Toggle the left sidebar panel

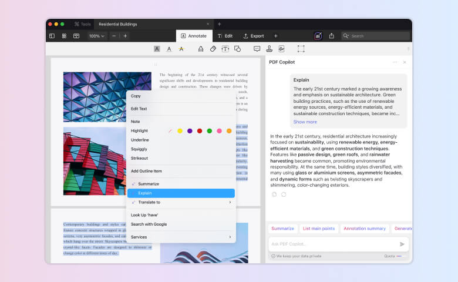point(52,36)
